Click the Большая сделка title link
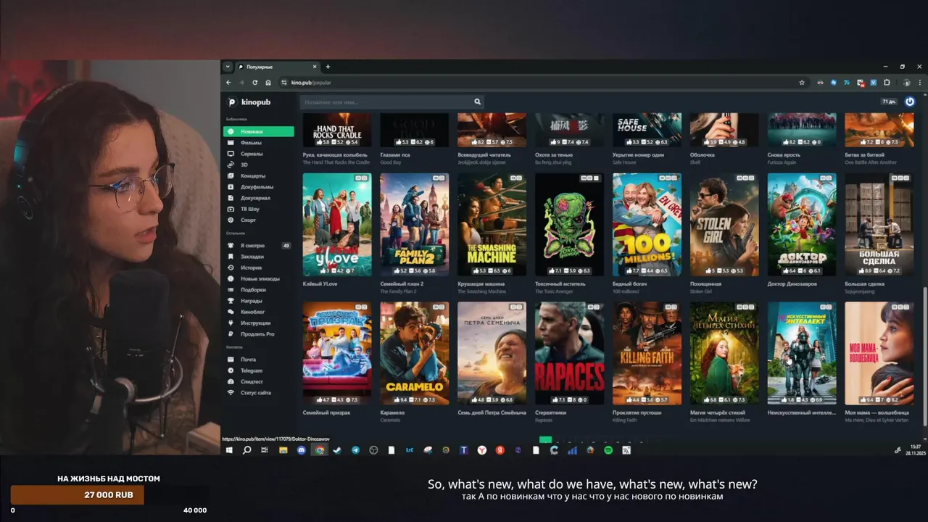Viewport: 928px width, 522px height. coord(866,283)
